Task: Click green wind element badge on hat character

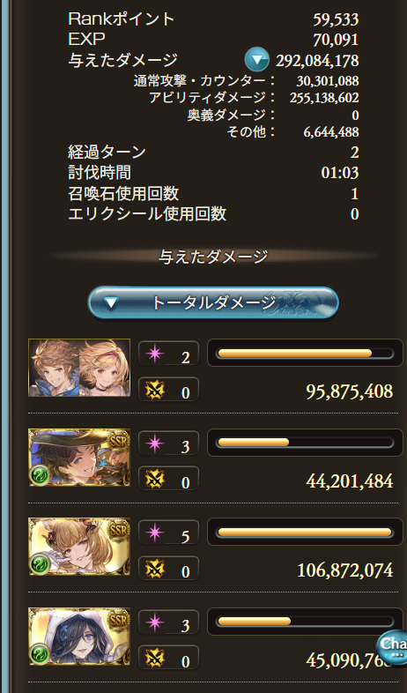Action: tap(39, 475)
